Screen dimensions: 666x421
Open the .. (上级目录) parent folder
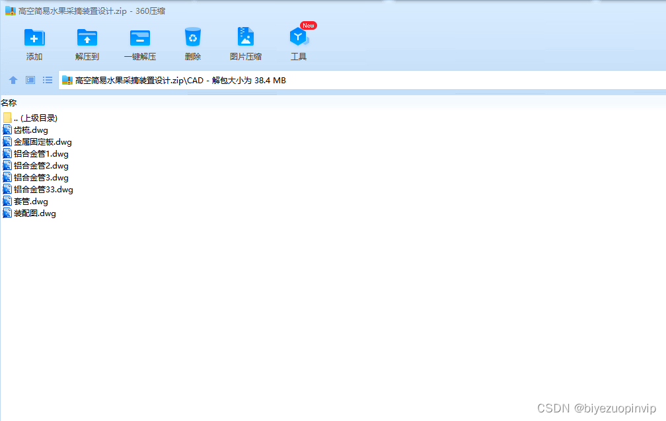[30, 118]
